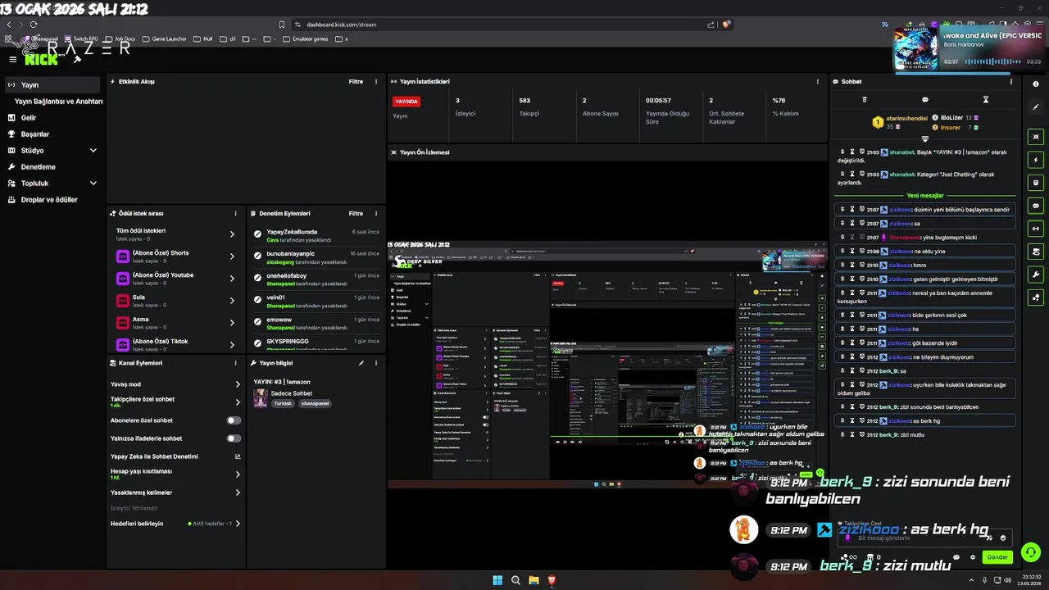Click the Brave browser icon on the taskbar
This screenshot has height=590, width=1049.
coord(552,580)
